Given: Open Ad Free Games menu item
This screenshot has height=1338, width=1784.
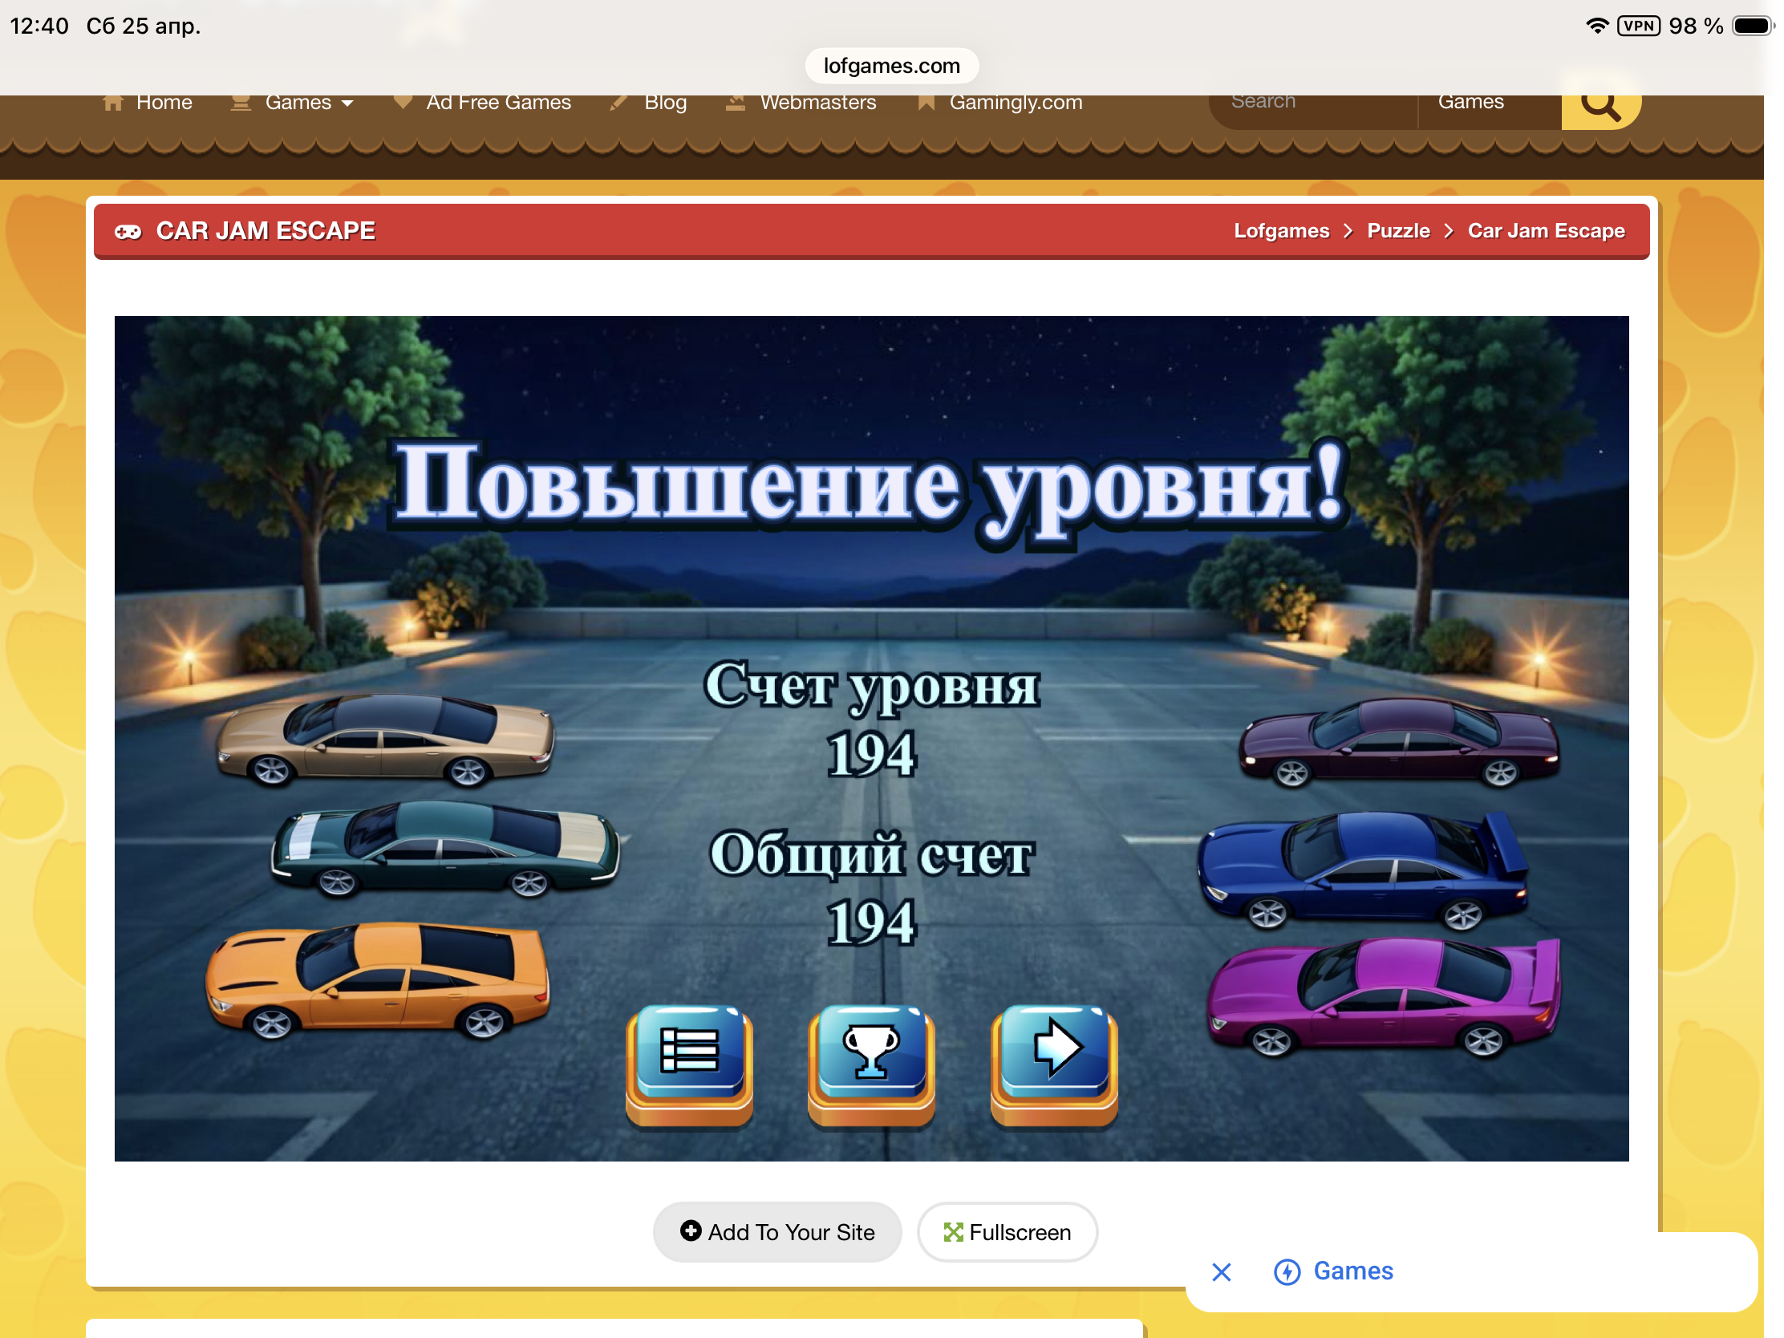Looking at the screenshot, I should pyautogui.click(x=497, y=103).
